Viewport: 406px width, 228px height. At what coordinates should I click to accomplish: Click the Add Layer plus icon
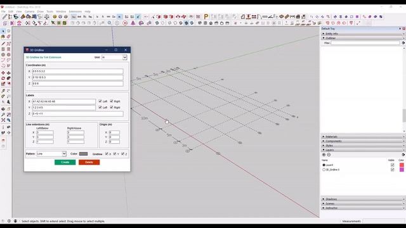tap(324, 155)
